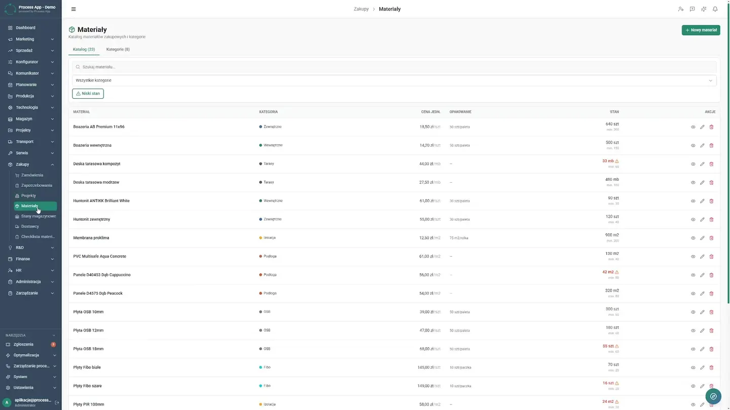This screenshot has width=730, height=410.
Task: Expand the Finanse sidebar section
Action: pyautogui.click(x=31, y=259)
